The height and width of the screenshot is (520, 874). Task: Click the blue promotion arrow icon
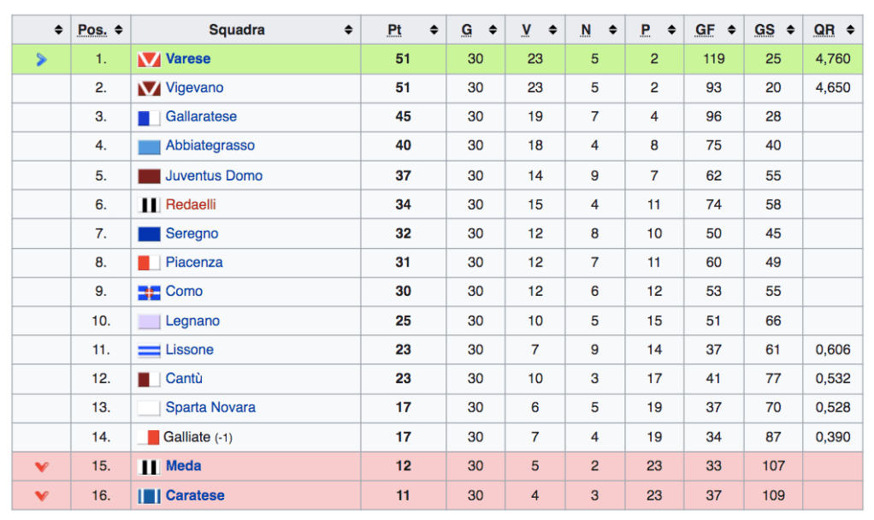41,60
